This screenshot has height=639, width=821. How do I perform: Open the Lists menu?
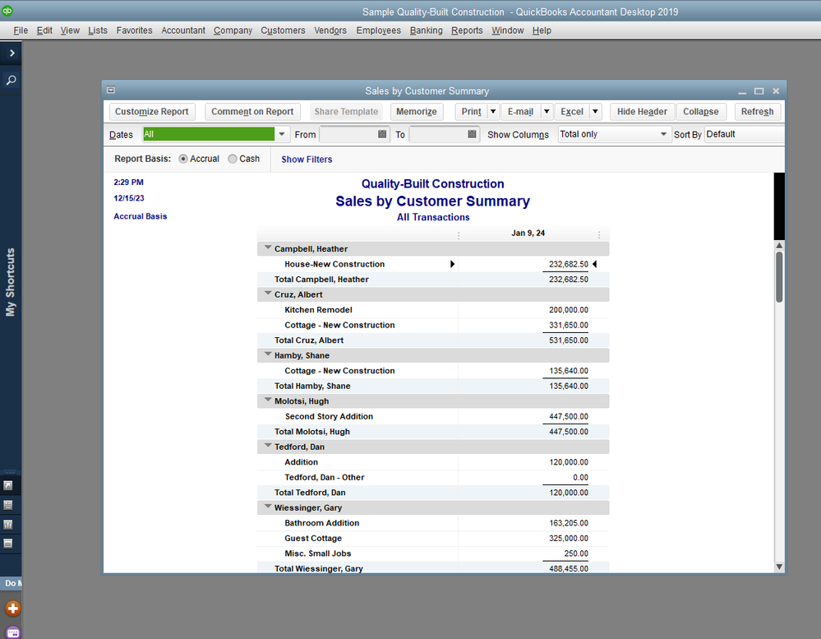(98, 30)
